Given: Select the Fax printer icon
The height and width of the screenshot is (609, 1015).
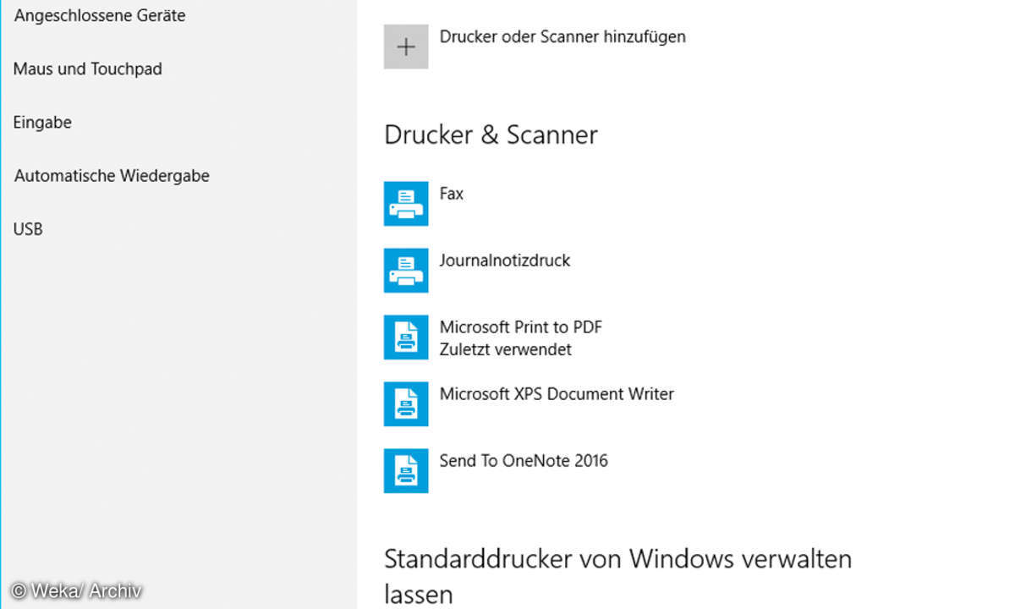Looking at the screenshot, I should coord(406,204).
